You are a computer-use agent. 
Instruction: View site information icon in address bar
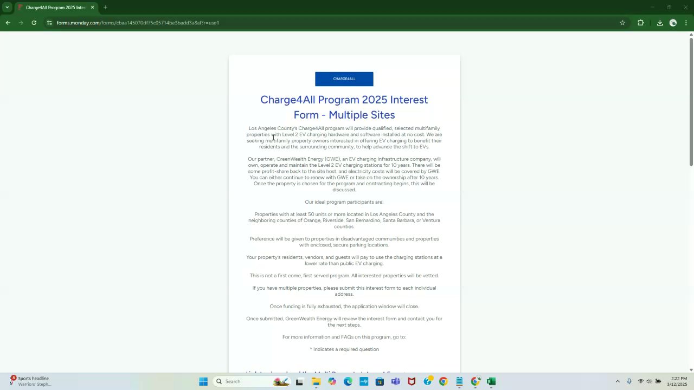tap(49, 23)
